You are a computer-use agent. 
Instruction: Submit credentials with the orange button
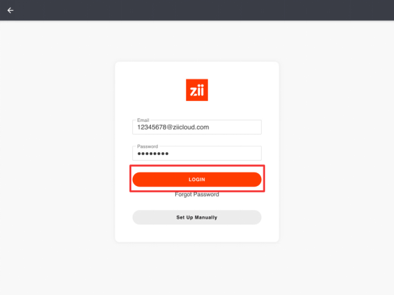(197, 180)
